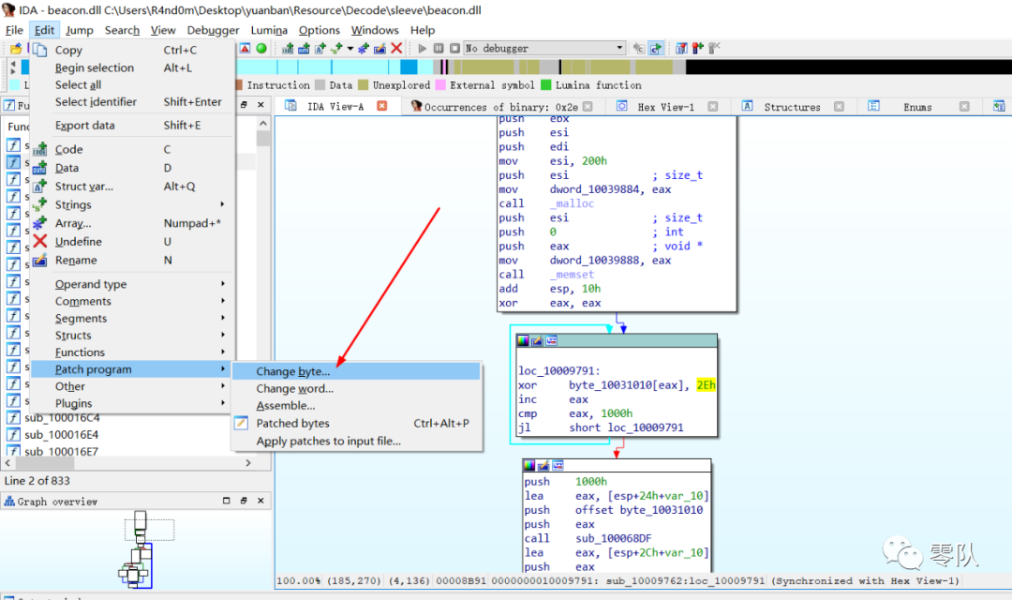
Task: Expand the Operand type submenu
Action: (132, 284)
